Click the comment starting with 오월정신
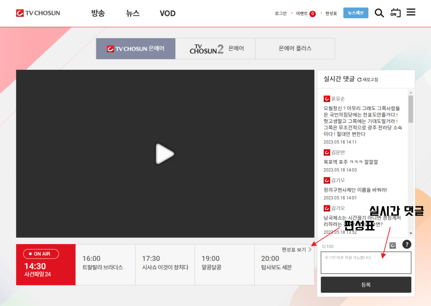The height and width of the screenshot is (306, 431). click(x=363, y=121)
